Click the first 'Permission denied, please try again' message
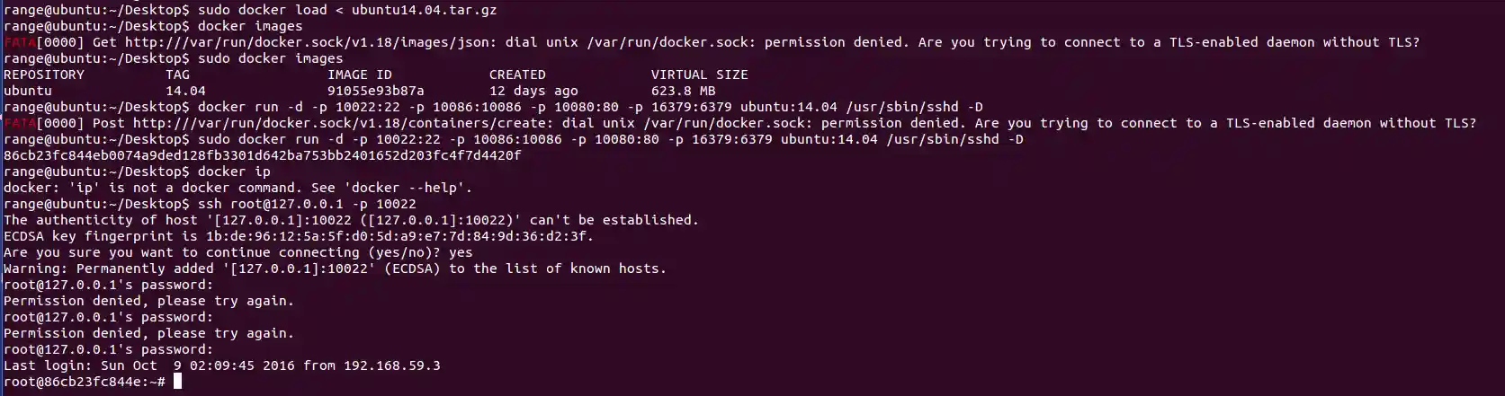Screen dimensions: 1505x396 click(x=148, y=301)
